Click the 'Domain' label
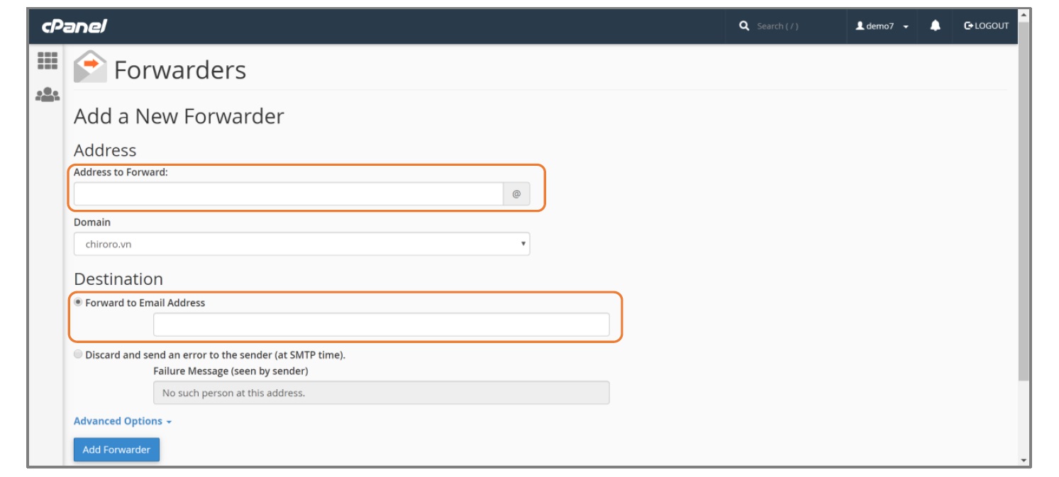Screen dimensions: 1059x477 click(92, 222)
